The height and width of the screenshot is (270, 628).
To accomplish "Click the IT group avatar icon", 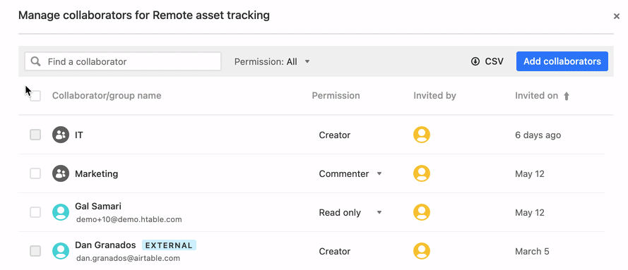I will [61, 135].
